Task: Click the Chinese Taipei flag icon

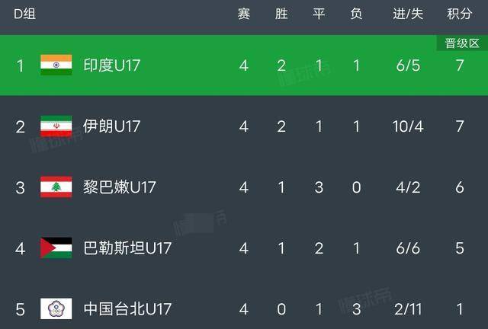Action: tap(56, 309)
